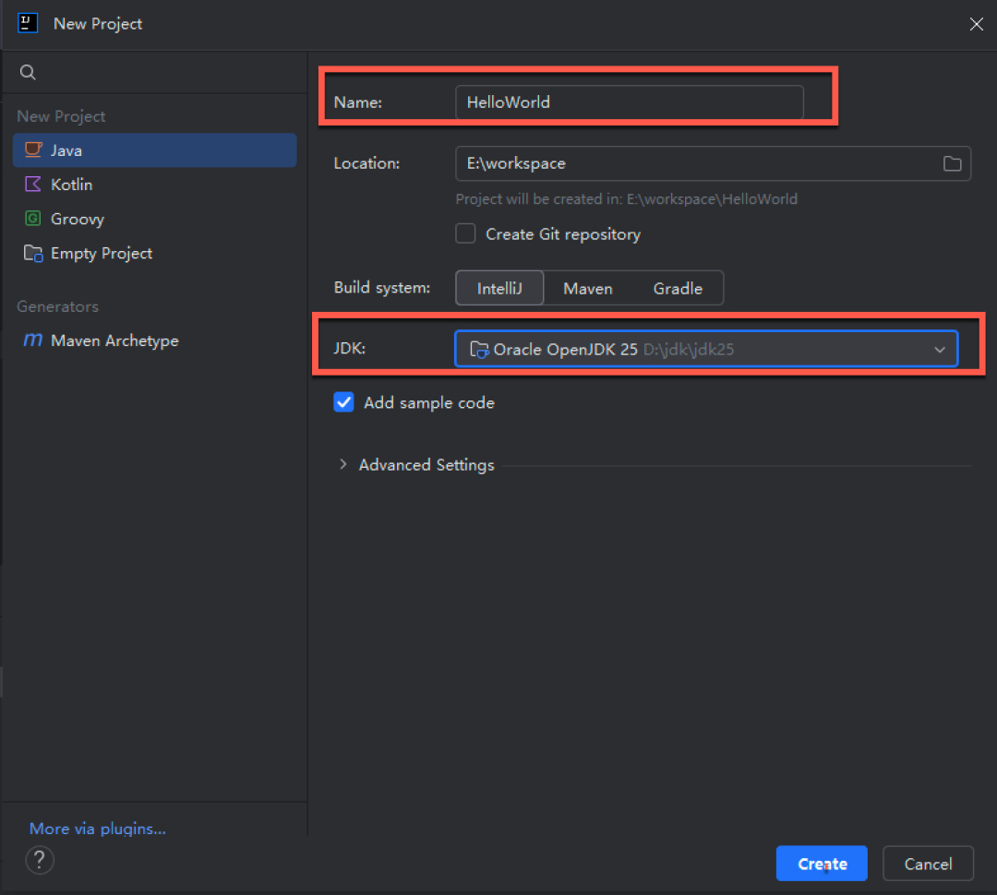997x895 pixels.
Task: Click the Oracle OpenJDK 25 combo box
Action: pyautogui.click(x=706, y=349)
